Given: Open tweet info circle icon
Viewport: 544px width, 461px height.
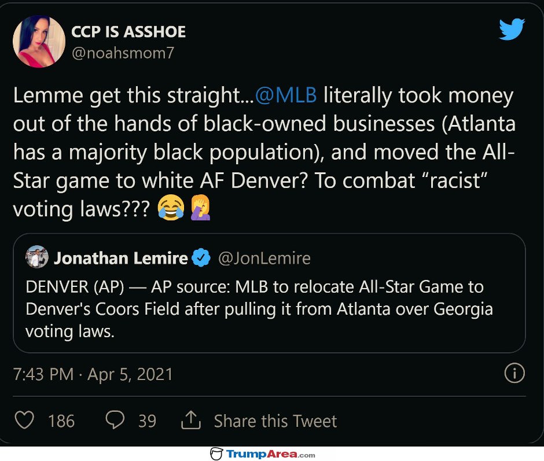Looking at the screenshot, I should [x=514, y=373].
